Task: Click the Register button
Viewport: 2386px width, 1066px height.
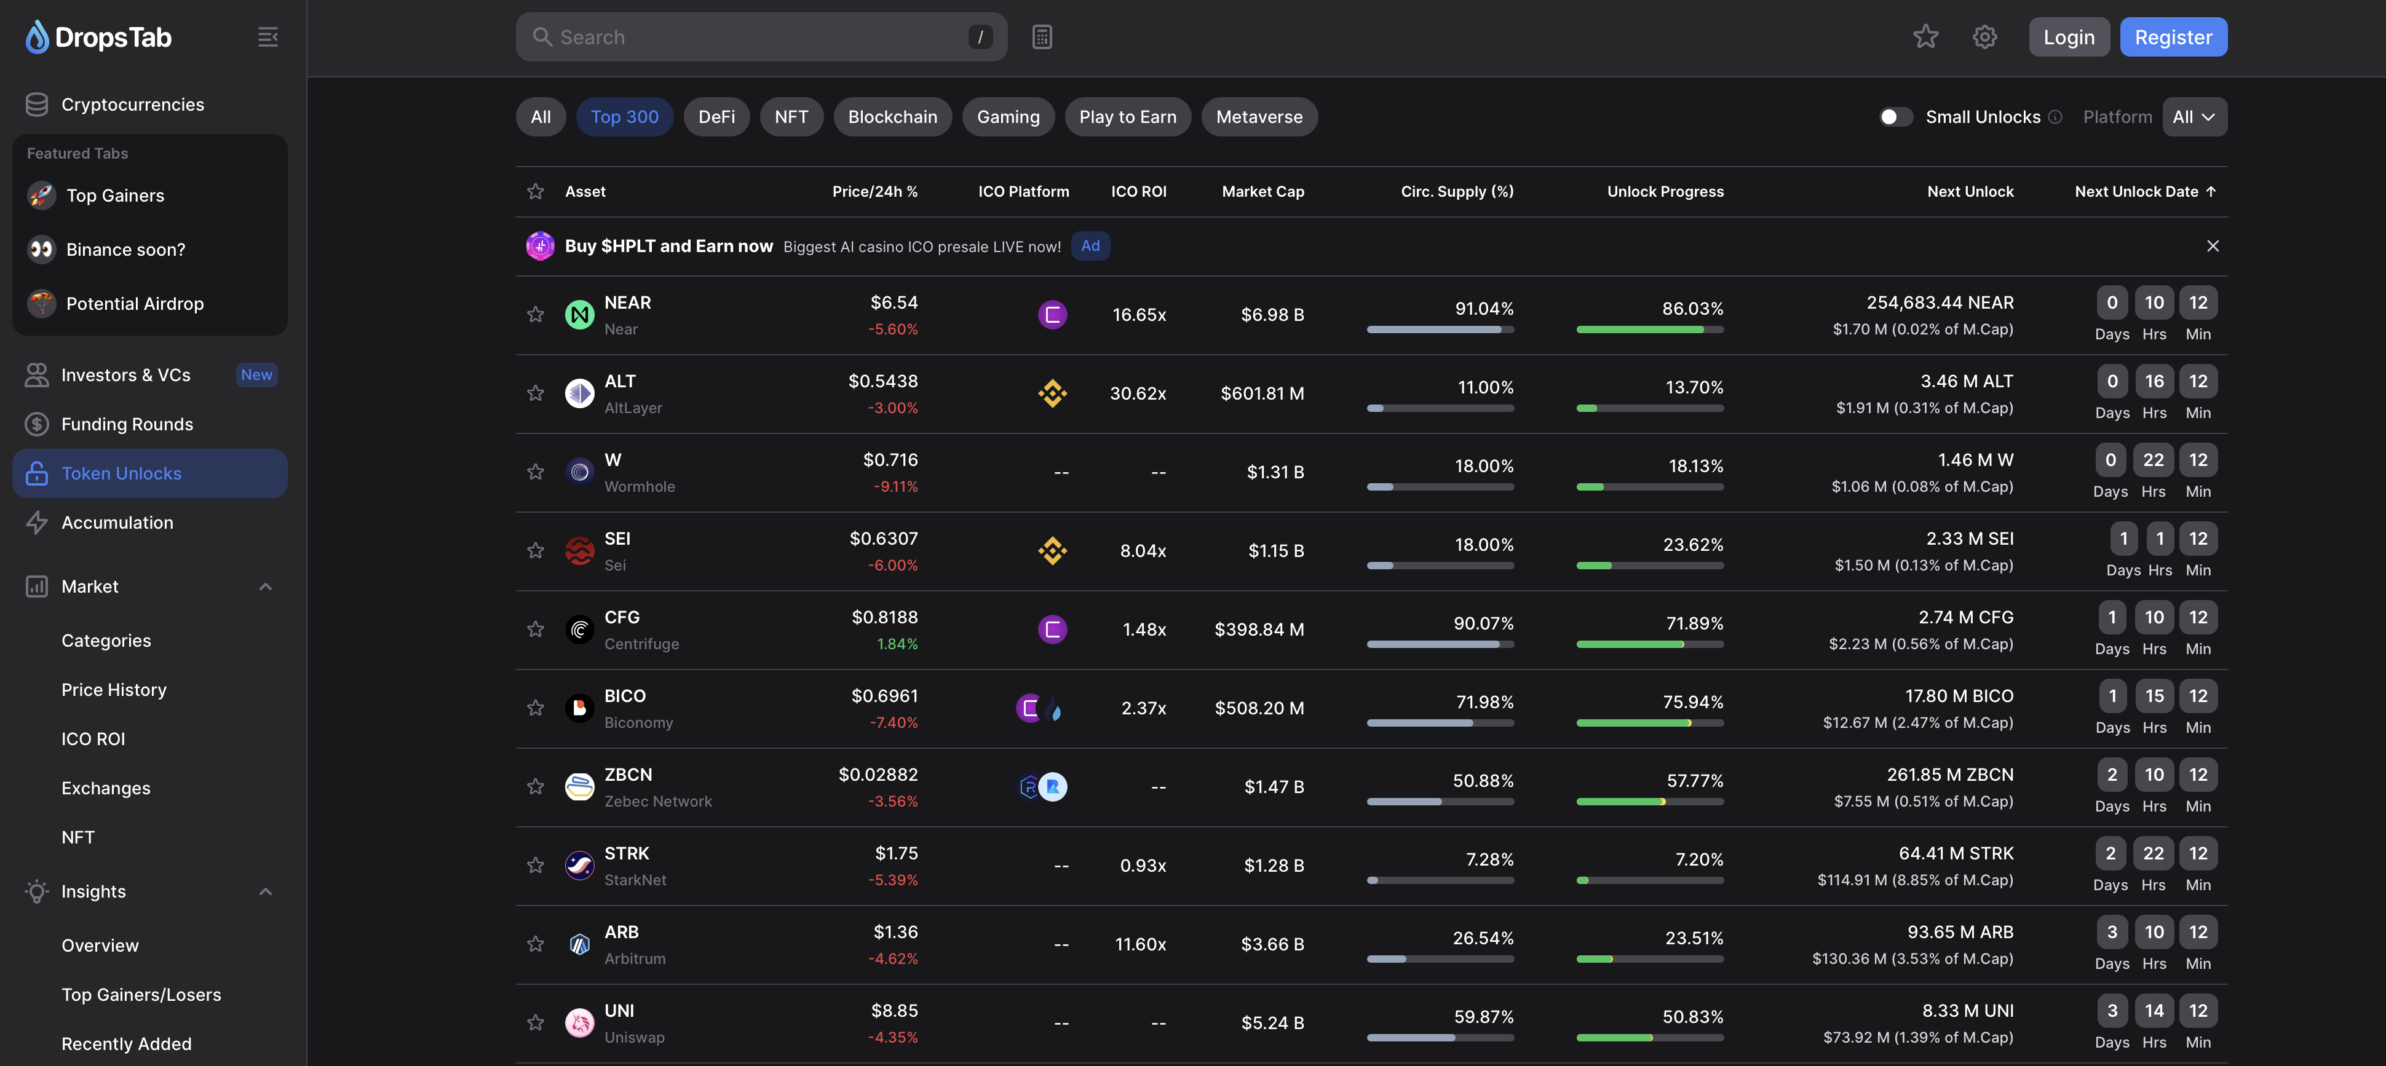Action: click(2173, 37)
